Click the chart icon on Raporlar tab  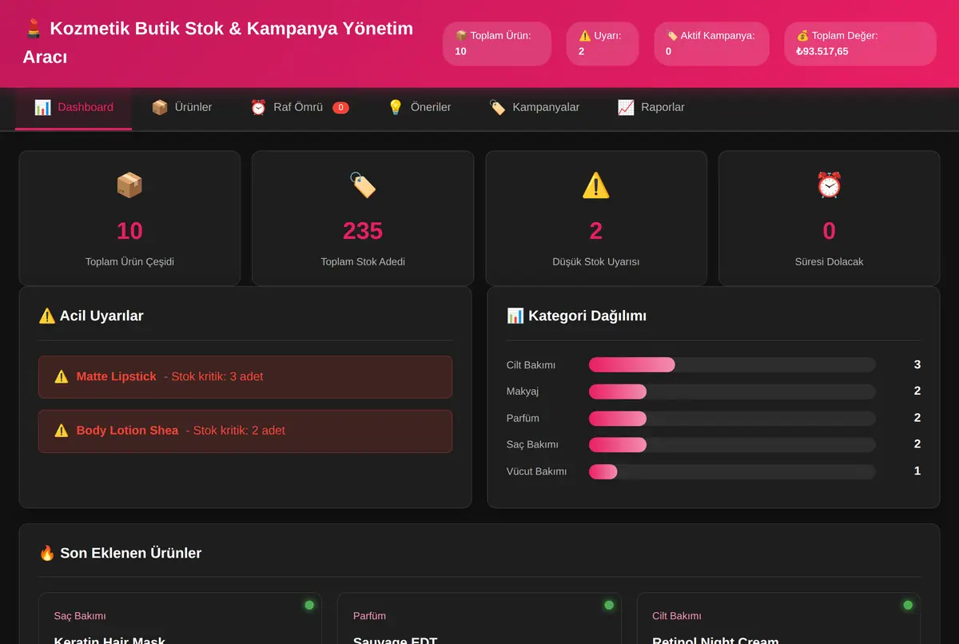click(626, 107)
